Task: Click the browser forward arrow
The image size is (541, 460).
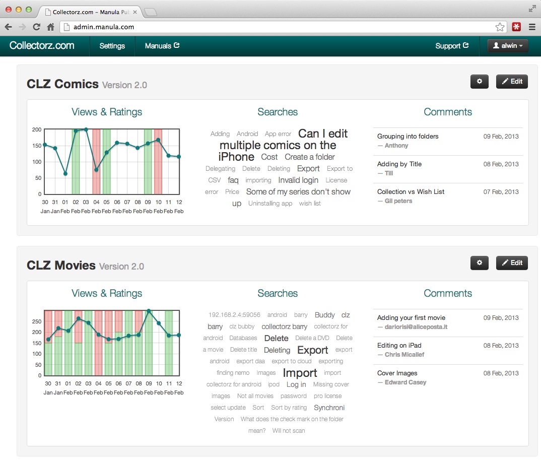Action: pyautogui.click(x=23, y=27)
